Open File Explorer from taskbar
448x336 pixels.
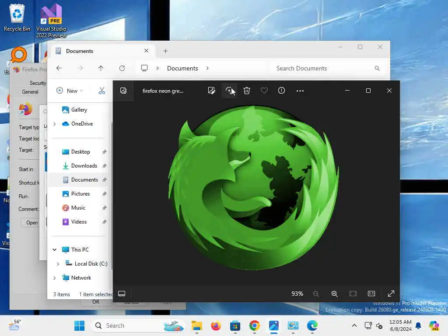click(x=196, y=325)
